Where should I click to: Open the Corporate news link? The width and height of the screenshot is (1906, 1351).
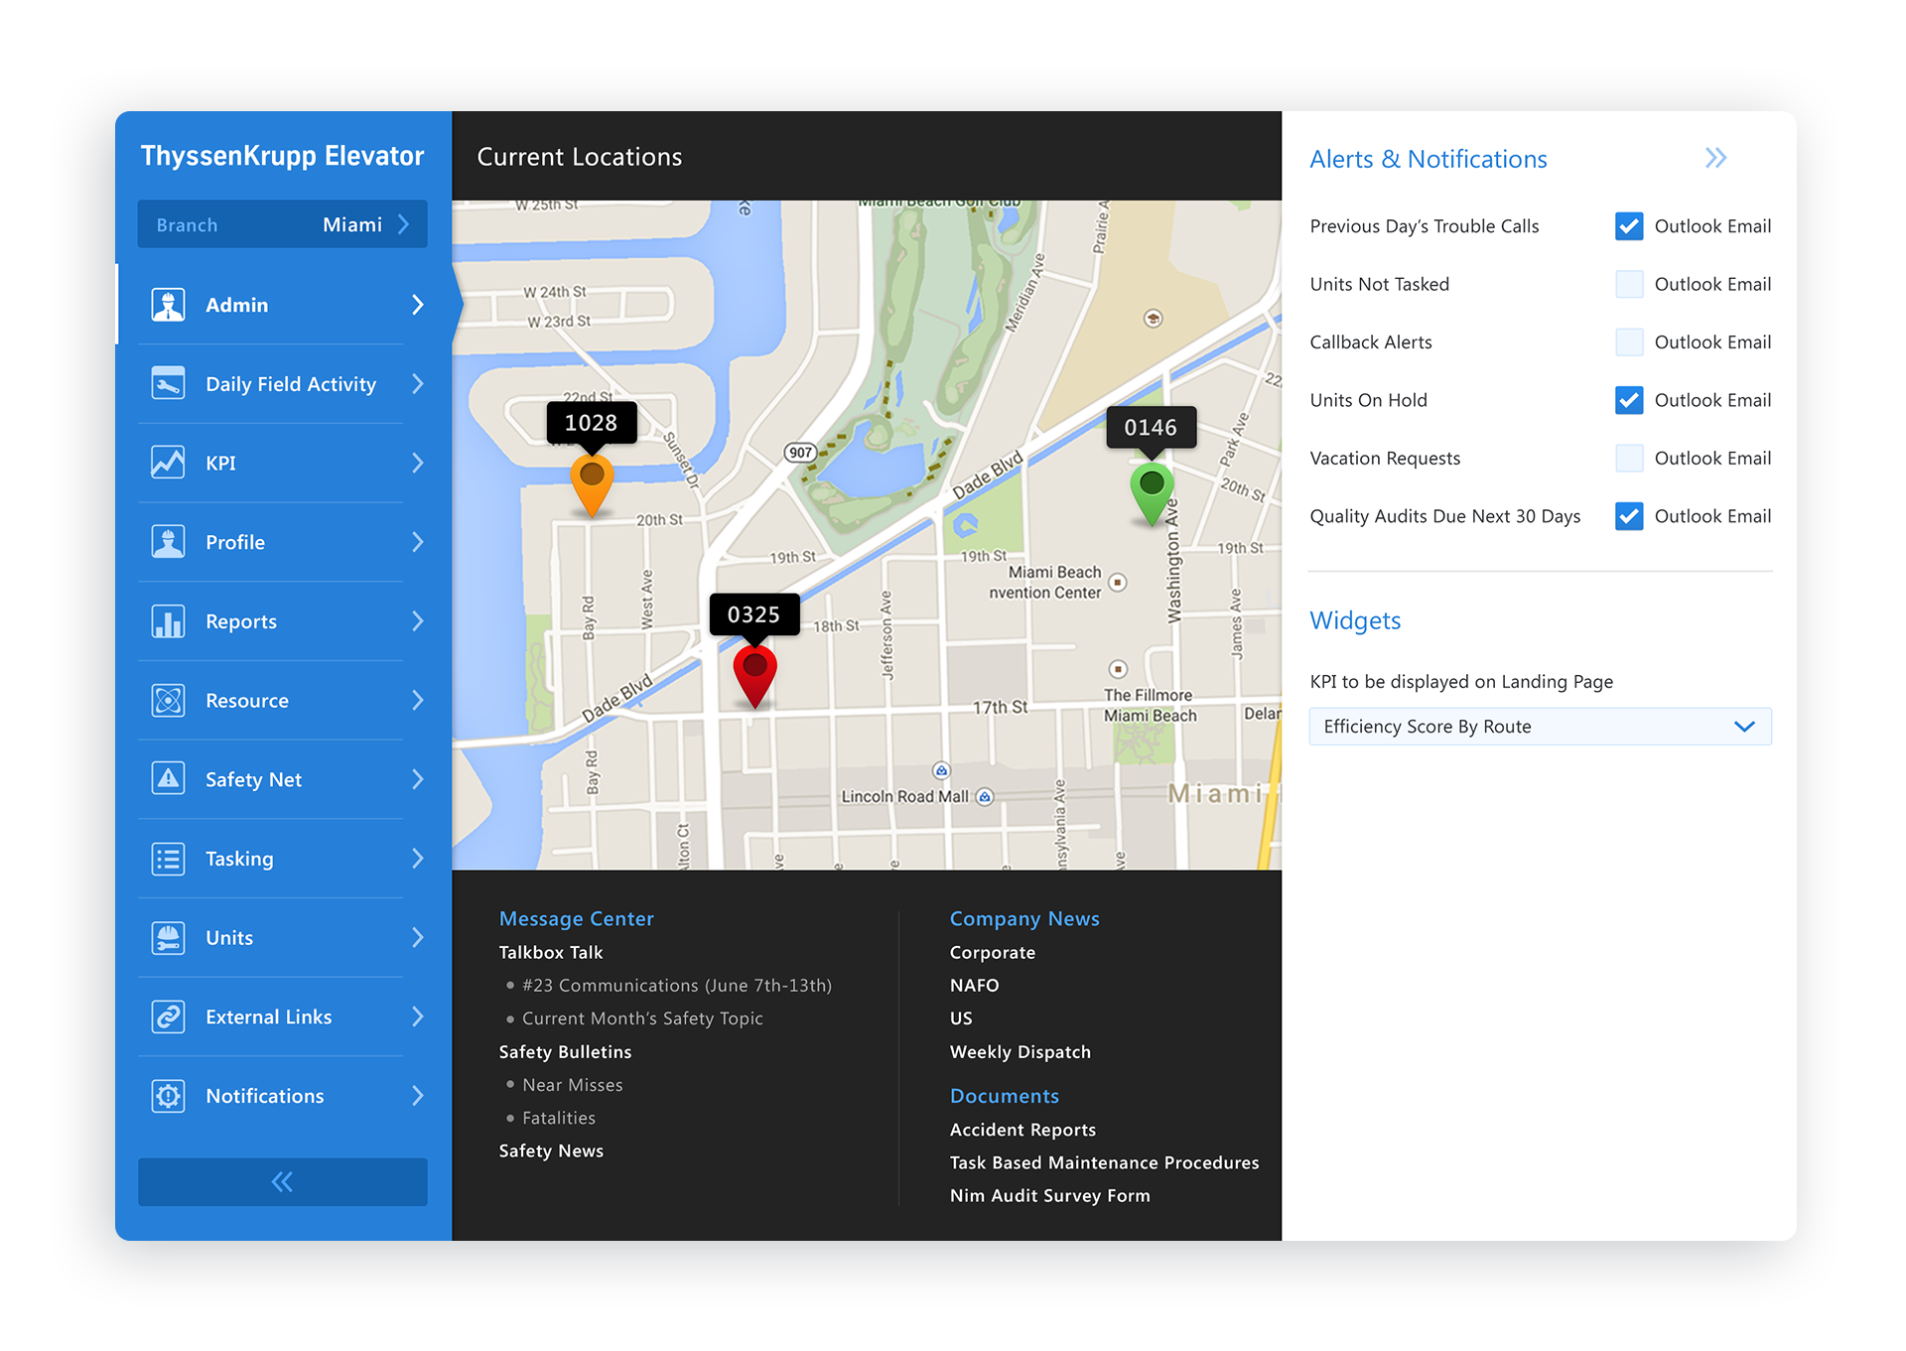992,953
